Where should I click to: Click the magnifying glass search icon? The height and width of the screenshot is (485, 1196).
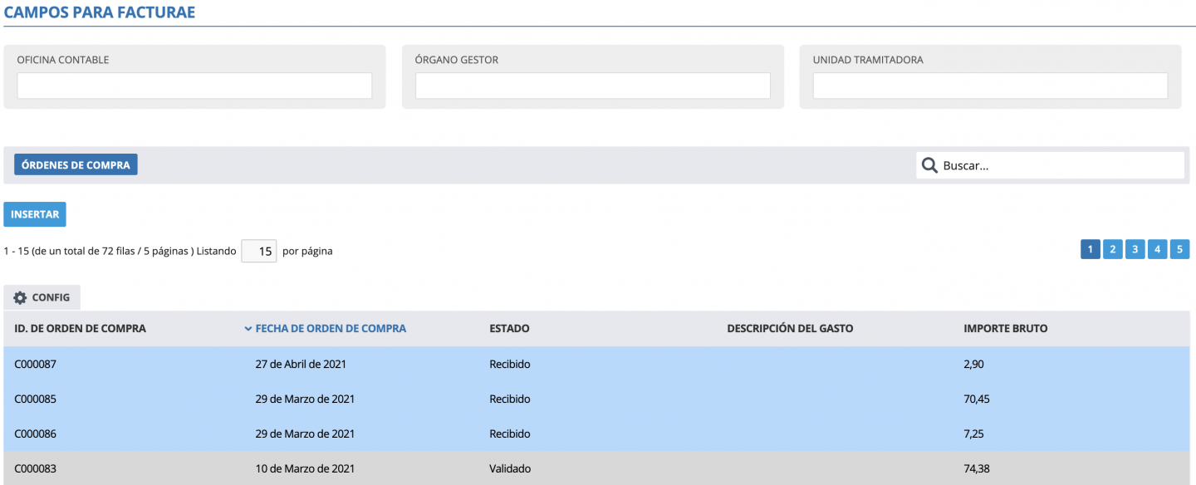(x=930, y=165)
